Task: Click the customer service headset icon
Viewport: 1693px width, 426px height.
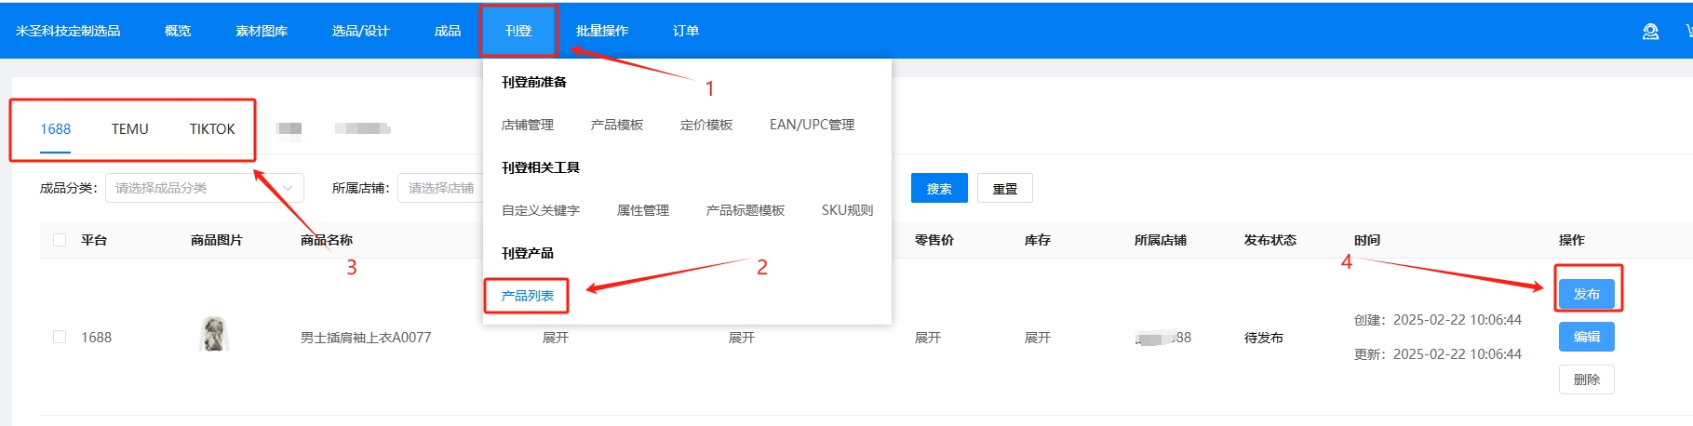Action: point(1650,32)
